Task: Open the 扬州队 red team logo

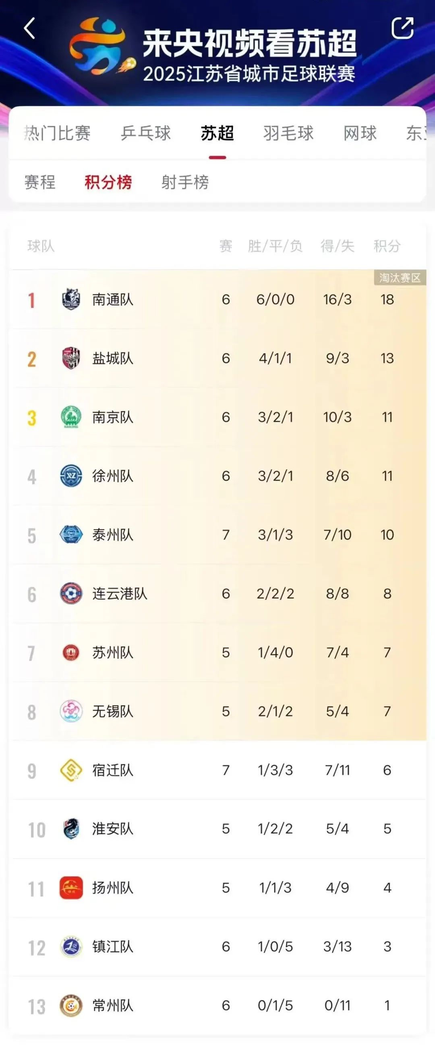Action: click(71, 887)
